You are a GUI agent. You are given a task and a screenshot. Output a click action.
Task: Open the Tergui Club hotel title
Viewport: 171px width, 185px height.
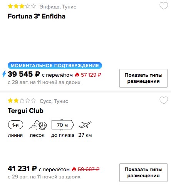[25, 111]
